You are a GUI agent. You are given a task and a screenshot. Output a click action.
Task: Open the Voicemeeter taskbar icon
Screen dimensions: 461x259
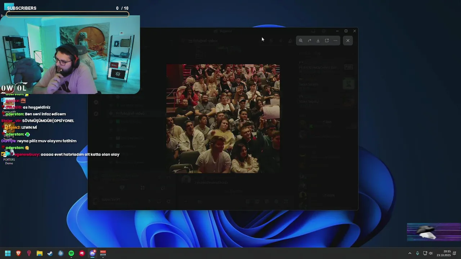pyautogui.click(x=103, y=253)
